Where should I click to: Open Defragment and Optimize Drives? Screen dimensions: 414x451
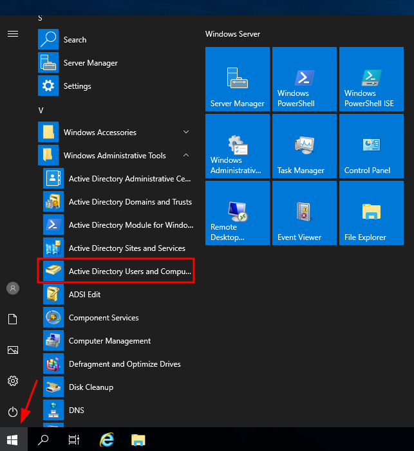tap(118, 364)
